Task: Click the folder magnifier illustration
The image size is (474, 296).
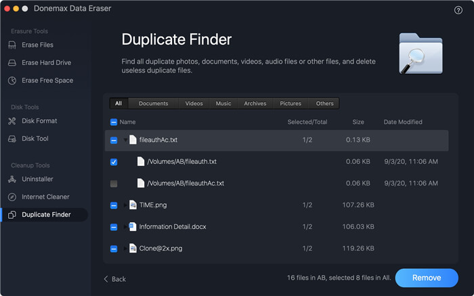Action: click(421, 54)
